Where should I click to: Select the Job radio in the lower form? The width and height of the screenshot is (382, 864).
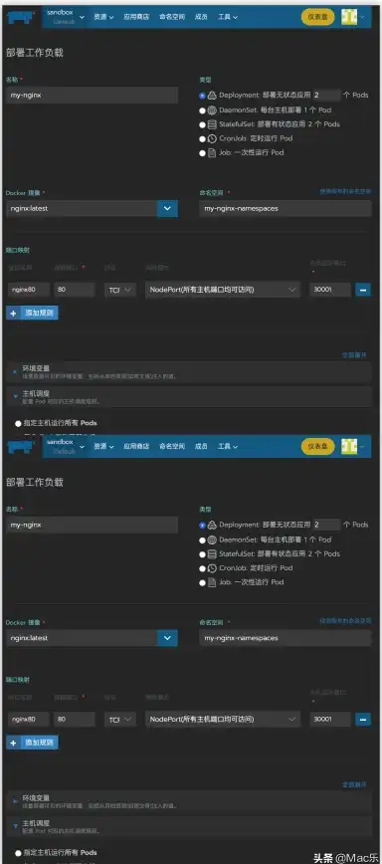(203, 583)
